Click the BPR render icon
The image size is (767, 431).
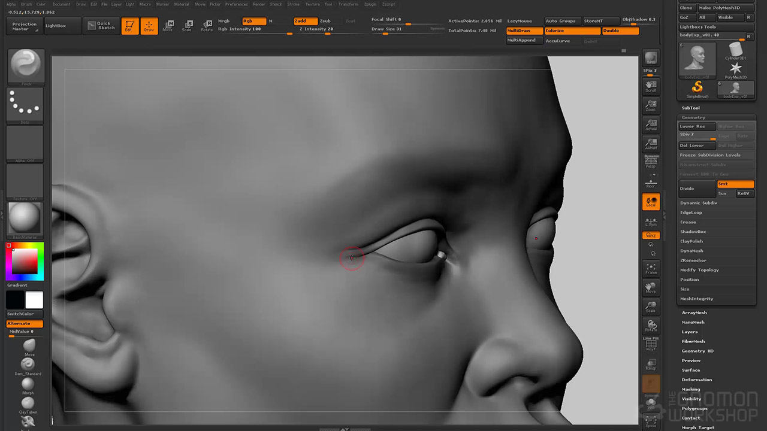tap(651, 58)
